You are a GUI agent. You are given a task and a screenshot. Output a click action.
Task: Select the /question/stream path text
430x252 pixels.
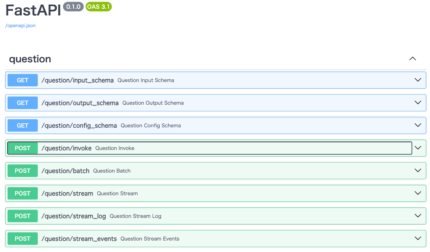(67, 193)
